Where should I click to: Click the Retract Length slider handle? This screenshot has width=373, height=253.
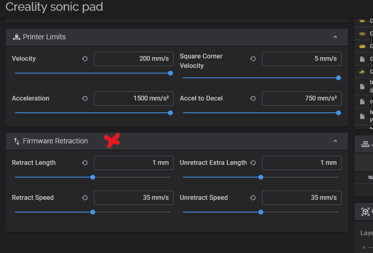[x=93, y=177]
